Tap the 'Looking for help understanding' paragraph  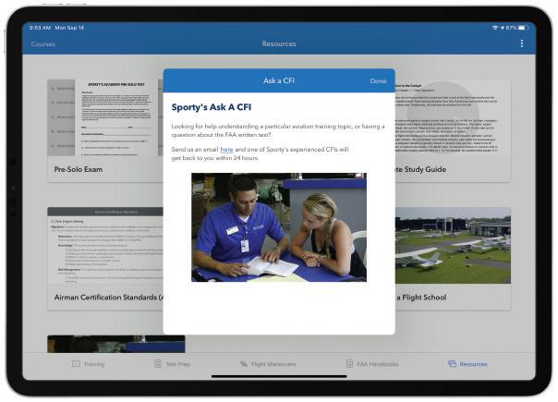click(x=278, y=130)
